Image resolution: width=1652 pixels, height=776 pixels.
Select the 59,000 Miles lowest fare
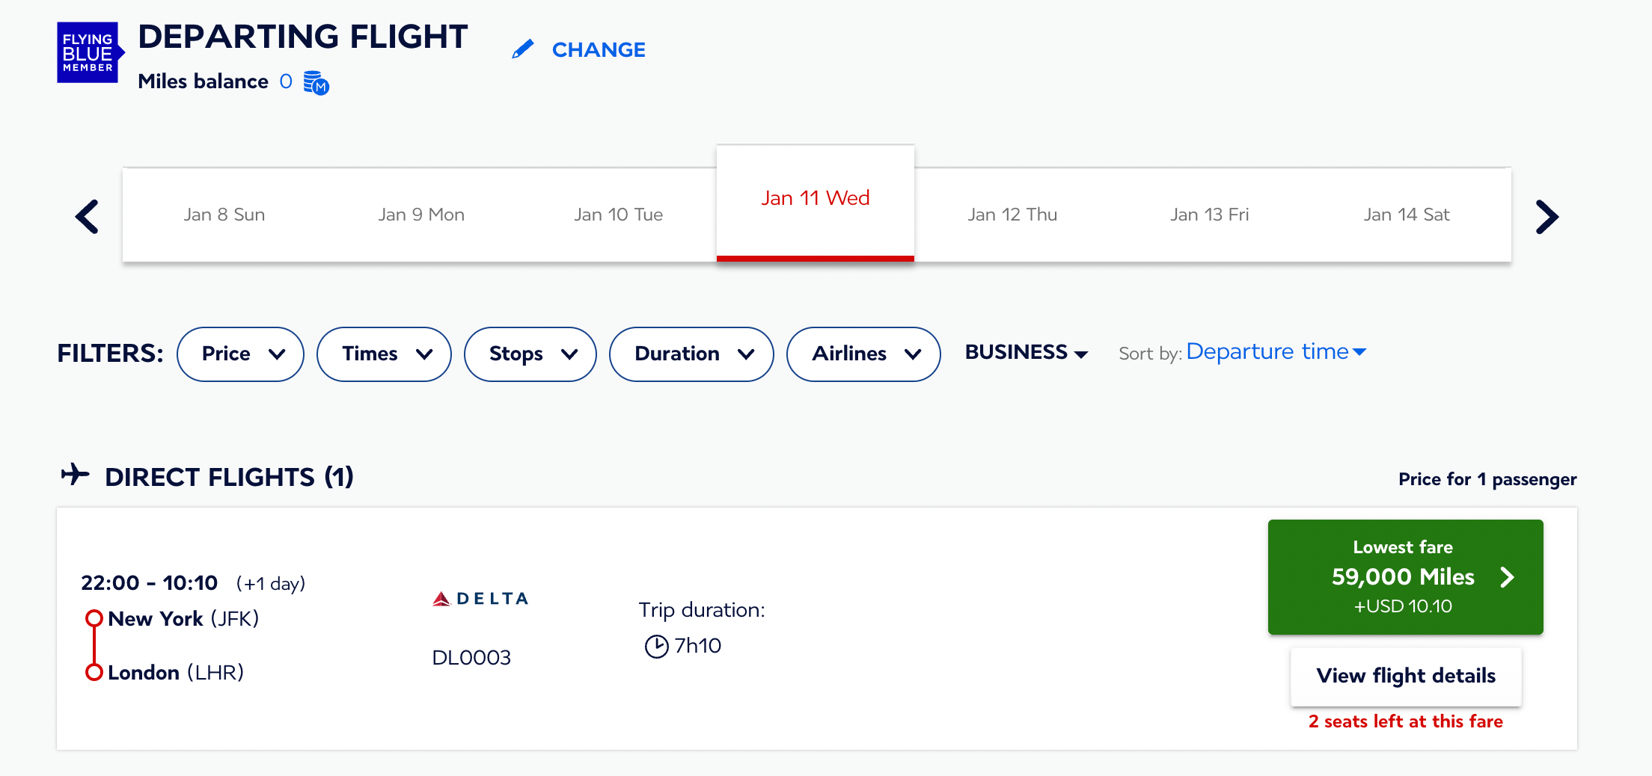point(1405,576)
